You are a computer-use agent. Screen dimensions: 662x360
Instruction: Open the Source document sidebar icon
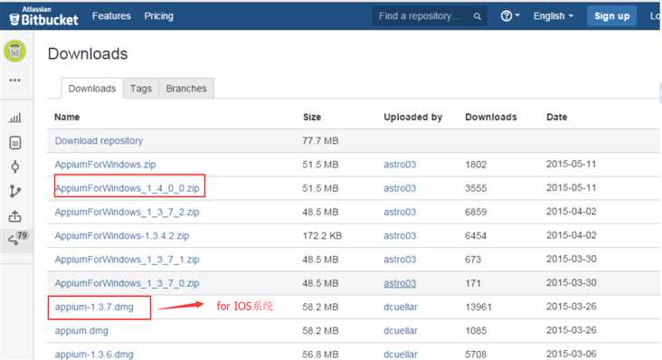coord(14,143)
